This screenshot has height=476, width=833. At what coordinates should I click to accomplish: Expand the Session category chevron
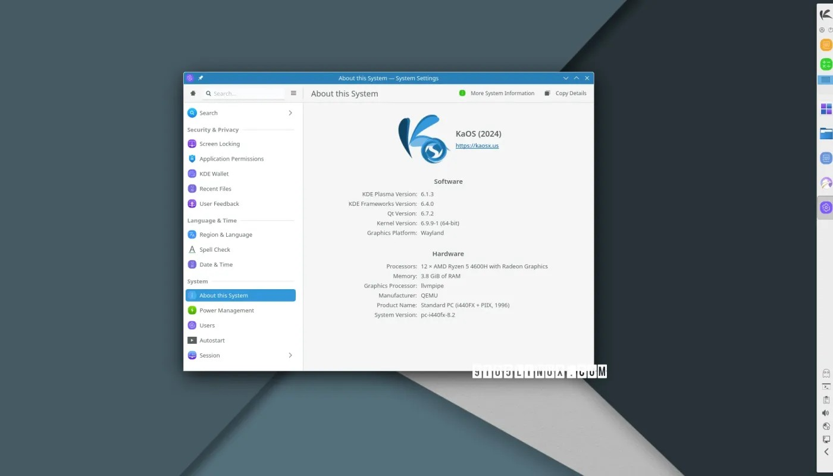[x=290, y=355]
